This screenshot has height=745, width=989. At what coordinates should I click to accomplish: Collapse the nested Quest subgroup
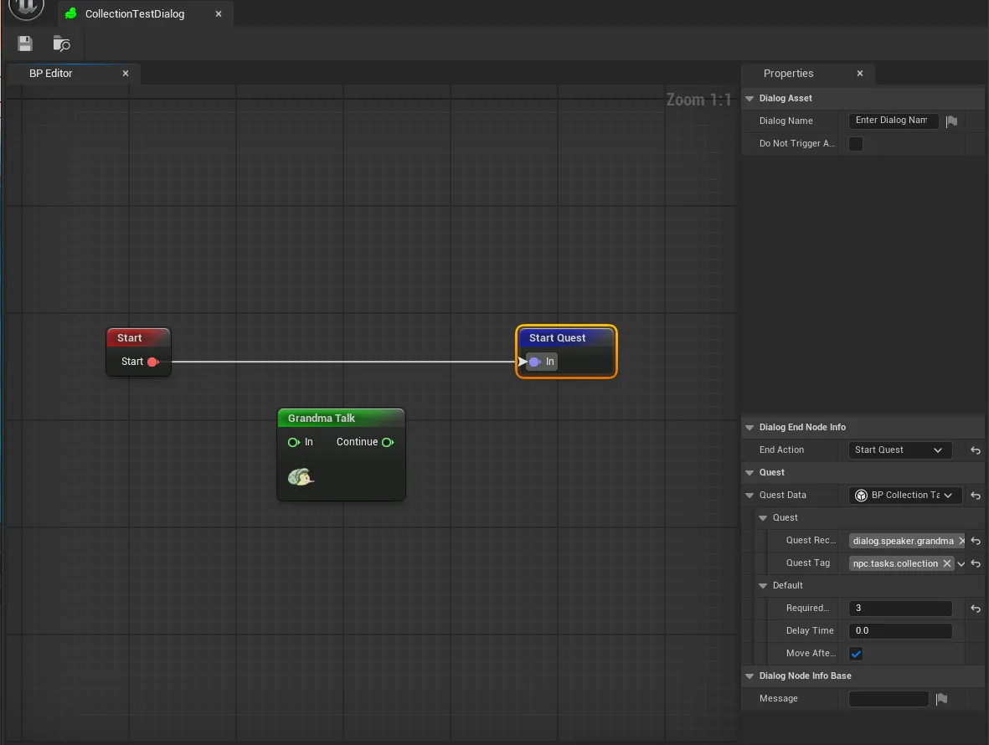tap(763, 518)
